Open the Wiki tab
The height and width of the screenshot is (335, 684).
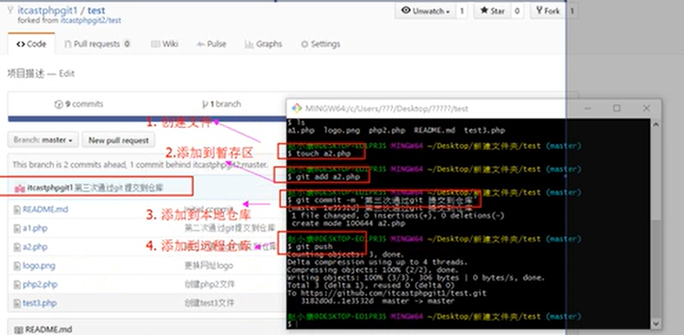pyautogui.click(x=165, y=44)
